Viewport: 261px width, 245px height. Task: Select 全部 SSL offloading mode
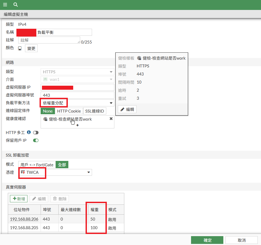coord(62,165)
